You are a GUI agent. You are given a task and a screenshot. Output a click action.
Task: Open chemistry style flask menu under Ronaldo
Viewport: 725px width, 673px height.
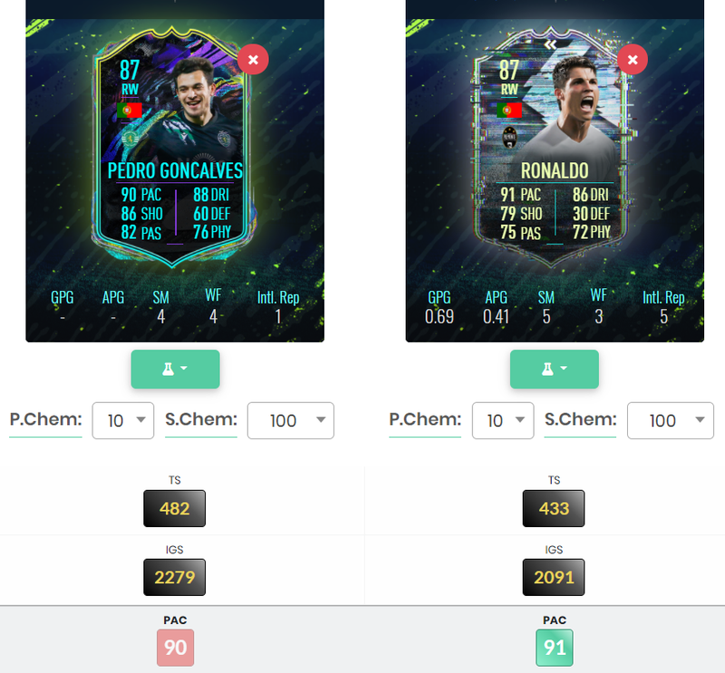click(555, 369)
